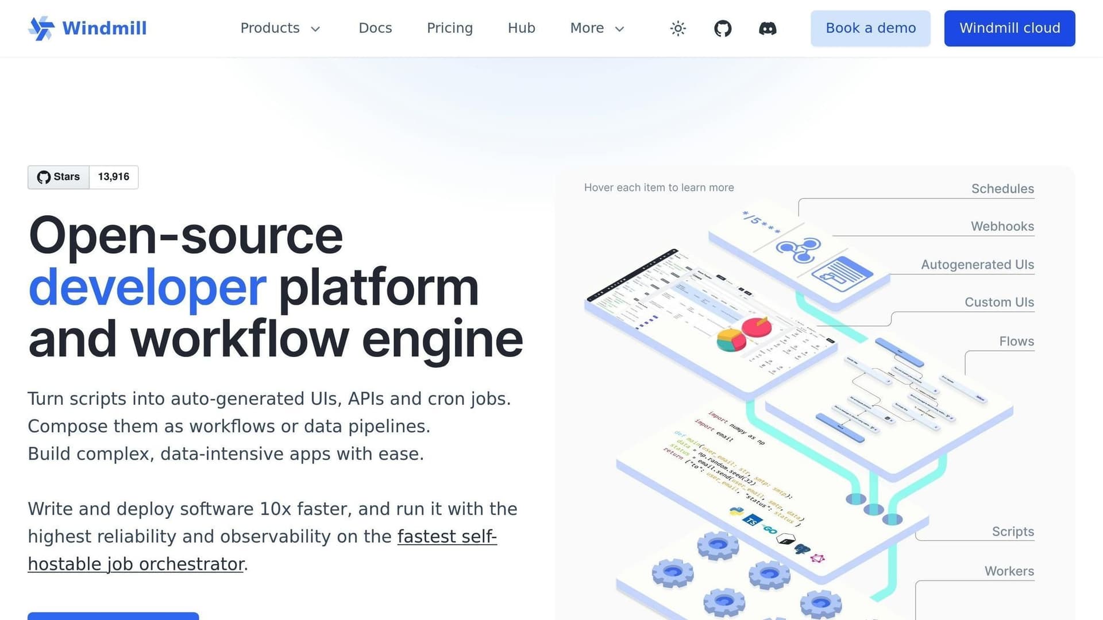Image resolution: width=1103 pixels, height=620 pixels.
Task: Toggle the light/dark theme sun icon
Action: (678, 28)
